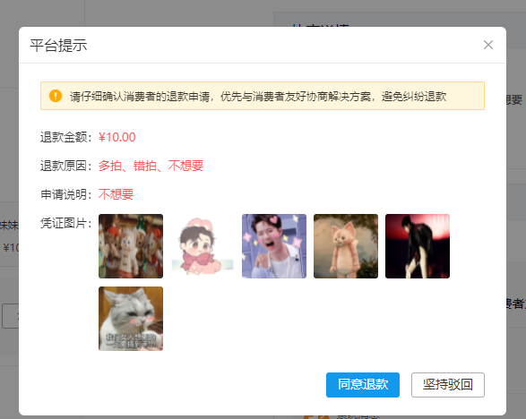Viewport: 526px width, 419px height.
Task: Click the 坚持驳回 button
Action: pyautogui.click(x=448, y=384)
